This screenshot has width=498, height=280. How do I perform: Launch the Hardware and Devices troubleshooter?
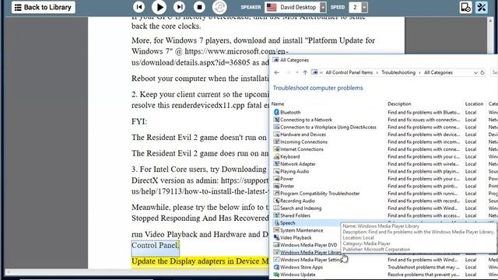[300, 135]
